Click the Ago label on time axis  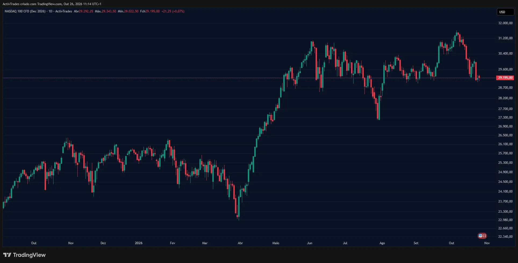[382, 243]
